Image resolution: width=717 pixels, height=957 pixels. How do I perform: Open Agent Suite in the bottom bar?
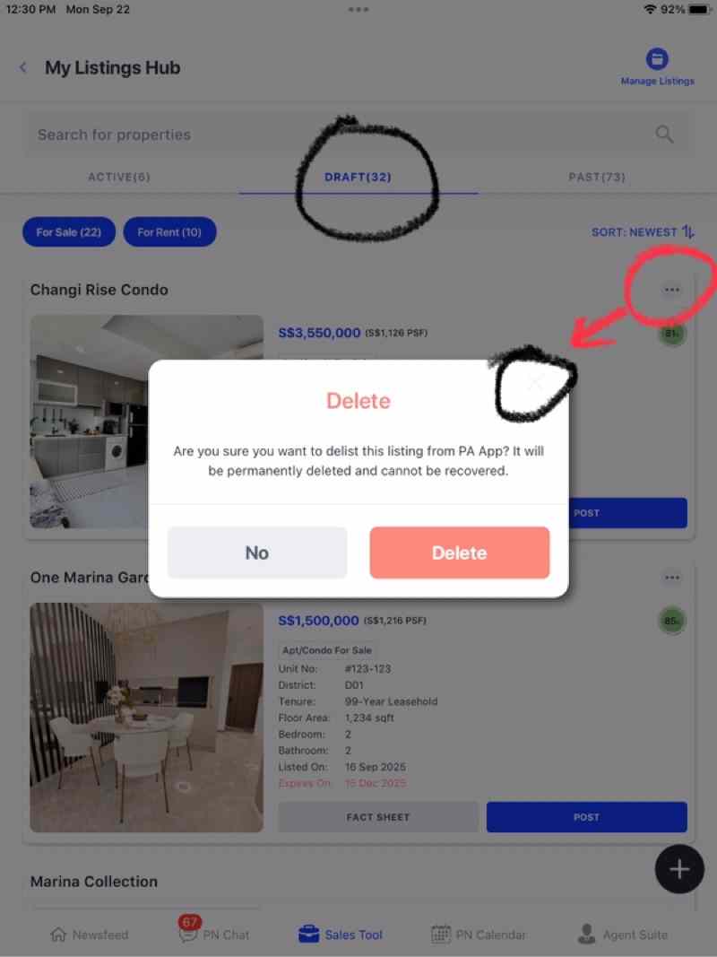click(623, 935)
